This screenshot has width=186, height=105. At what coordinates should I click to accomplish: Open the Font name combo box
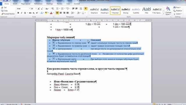[x=23, y=8]
